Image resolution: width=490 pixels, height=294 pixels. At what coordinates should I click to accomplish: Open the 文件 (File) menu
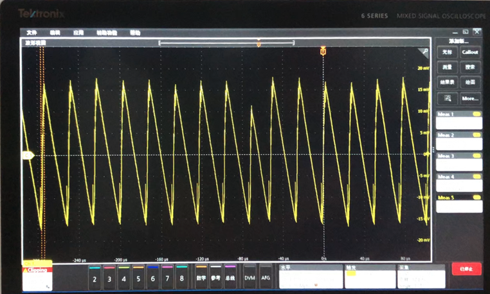(32, 33)
